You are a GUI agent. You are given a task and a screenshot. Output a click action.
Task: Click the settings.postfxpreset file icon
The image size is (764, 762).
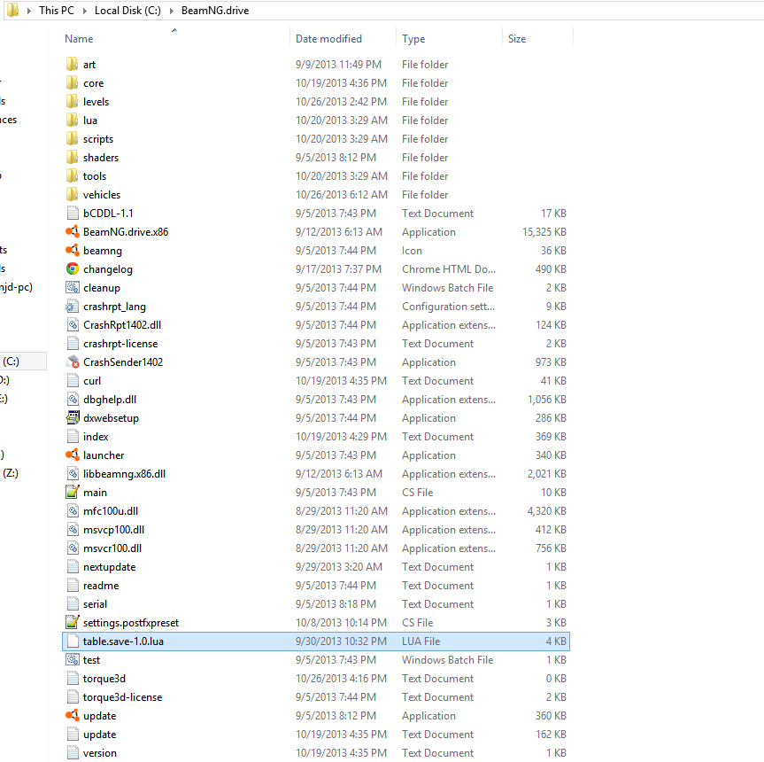pyautogui.click(x=72, y=623)
